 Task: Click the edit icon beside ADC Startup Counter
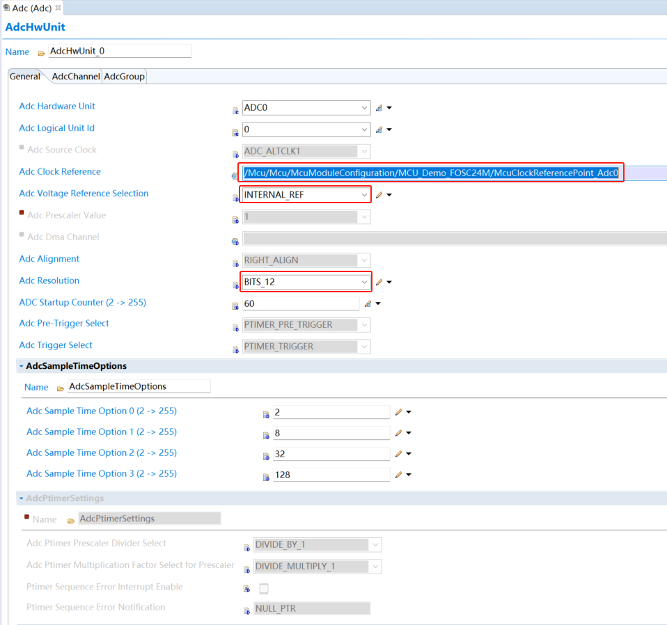coord(368,303)
